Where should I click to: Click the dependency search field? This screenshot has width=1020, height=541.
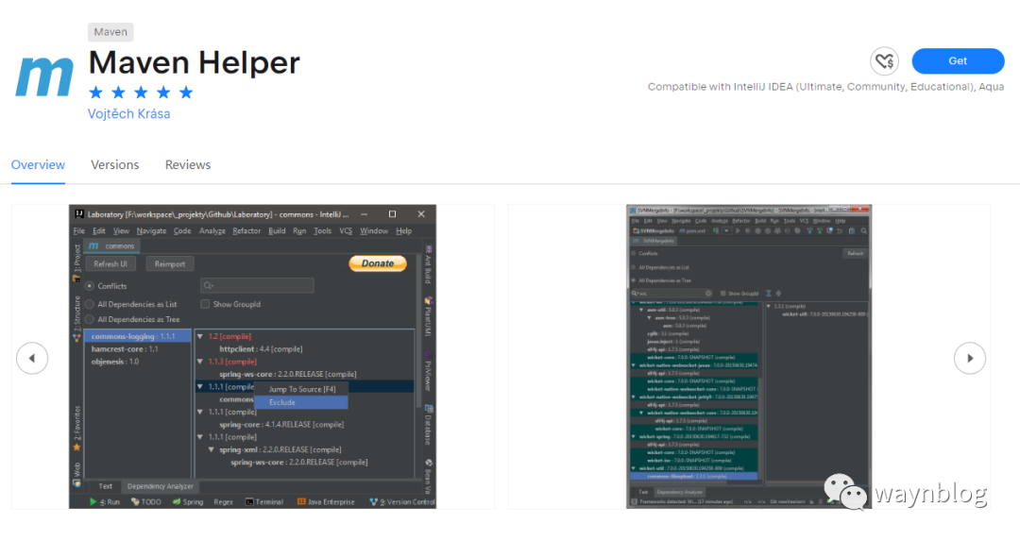coord(257,285)
